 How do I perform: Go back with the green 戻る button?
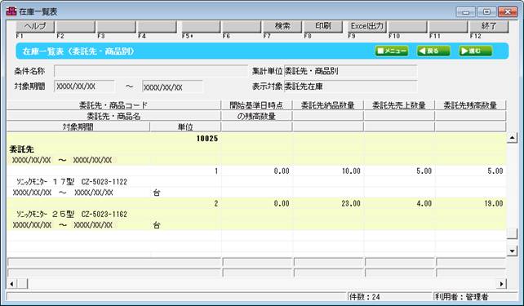pyautogui.click(x=433, y=51)
